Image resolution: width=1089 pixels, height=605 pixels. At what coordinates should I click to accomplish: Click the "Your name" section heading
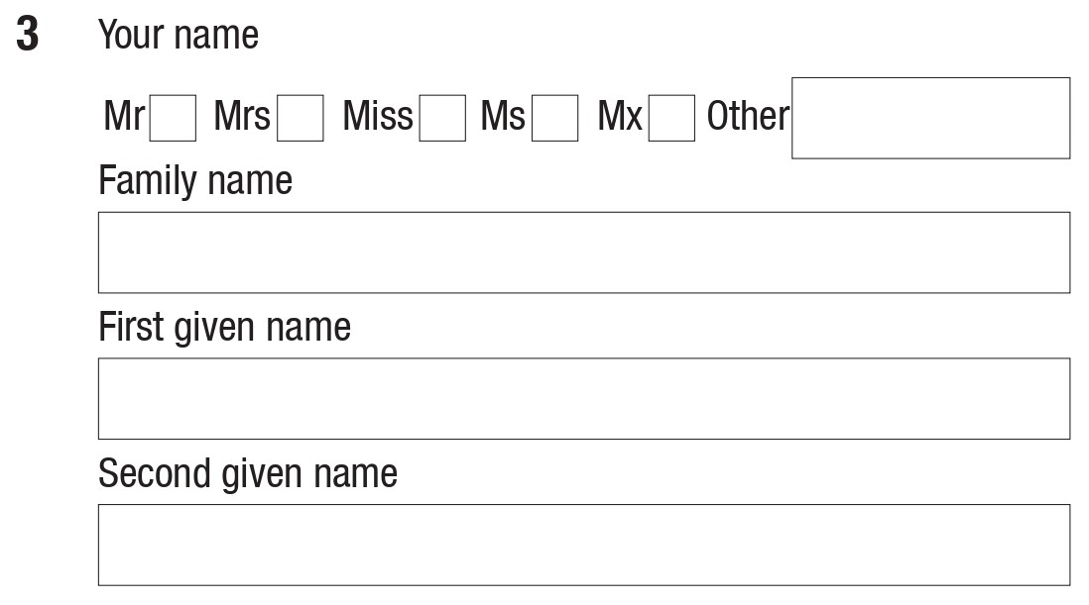coord(179,36)
